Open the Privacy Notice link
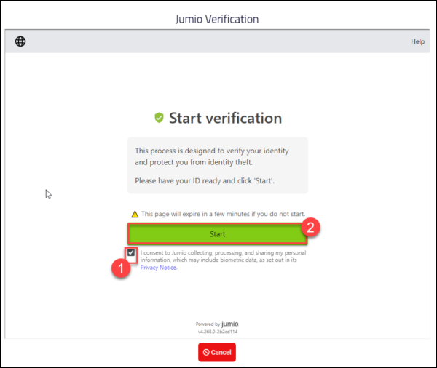Screen dimensions: 437x368 click(x=159, y=268)
